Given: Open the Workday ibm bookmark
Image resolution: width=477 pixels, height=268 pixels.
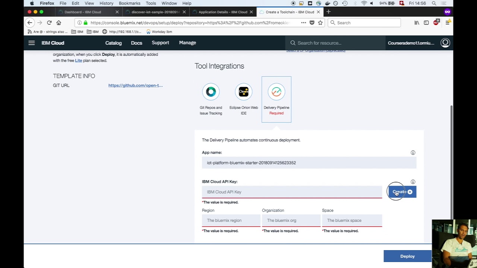Looking at the screenshot, I should click(159, 32).
